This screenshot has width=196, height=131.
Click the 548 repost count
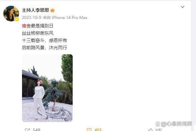[x=36, y=129]
